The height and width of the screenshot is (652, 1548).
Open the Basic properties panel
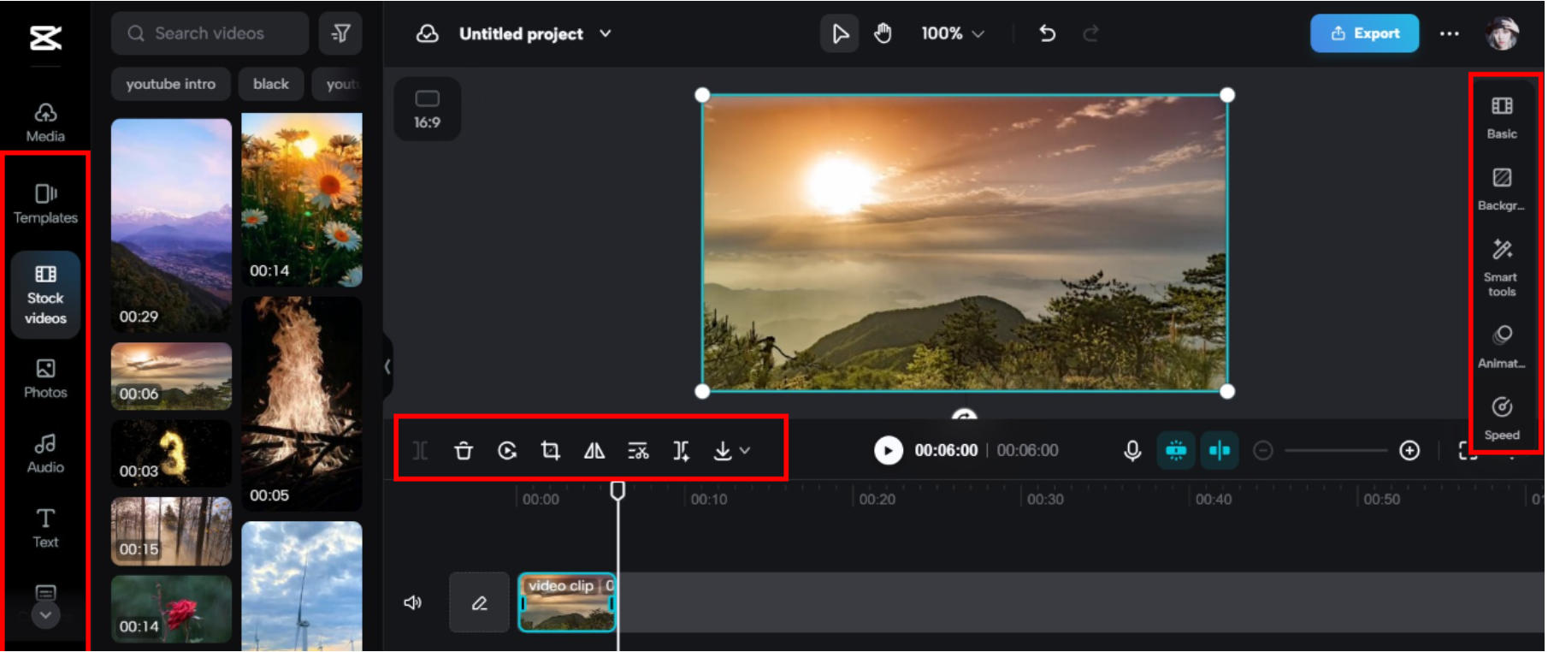coord(1502,117)
